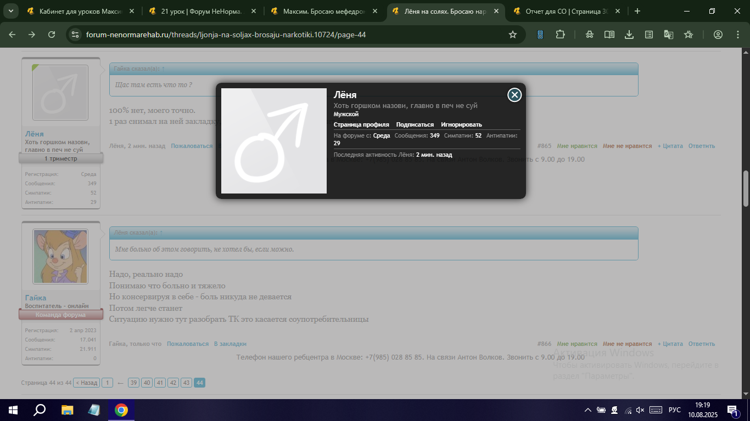
Task: Open Chrome downloads from the toolbar
Action: [x=629, y=35]
